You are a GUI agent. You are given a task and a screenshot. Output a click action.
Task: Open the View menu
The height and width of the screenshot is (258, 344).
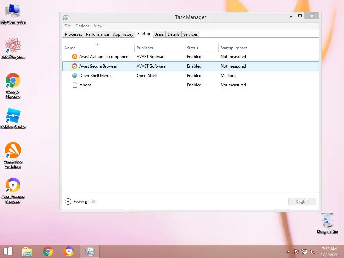pos(98,26)
